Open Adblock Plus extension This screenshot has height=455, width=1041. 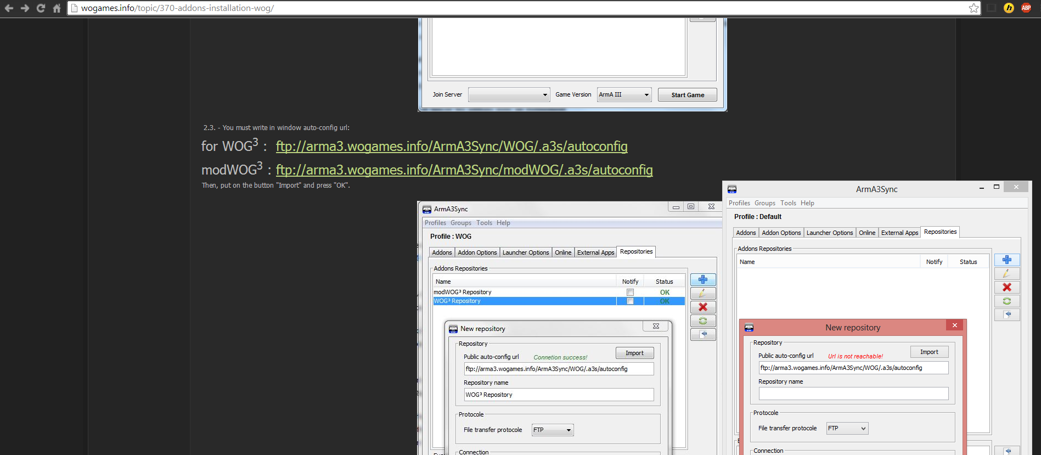[1026, 8]
